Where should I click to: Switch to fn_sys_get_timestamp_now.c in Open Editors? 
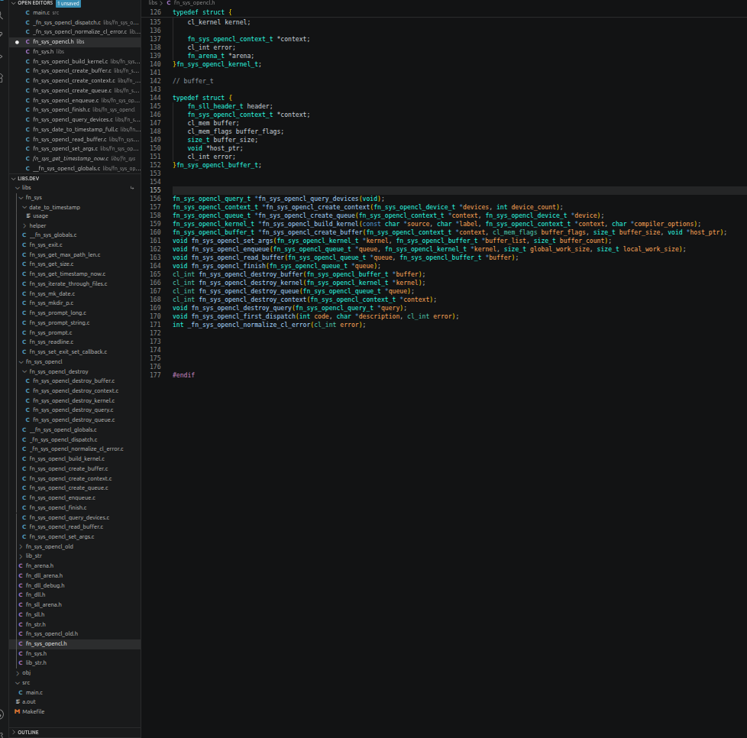(70, 159)
